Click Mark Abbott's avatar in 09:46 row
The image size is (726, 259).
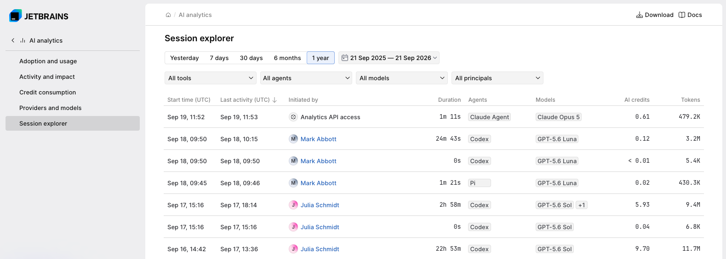(293, 183)
